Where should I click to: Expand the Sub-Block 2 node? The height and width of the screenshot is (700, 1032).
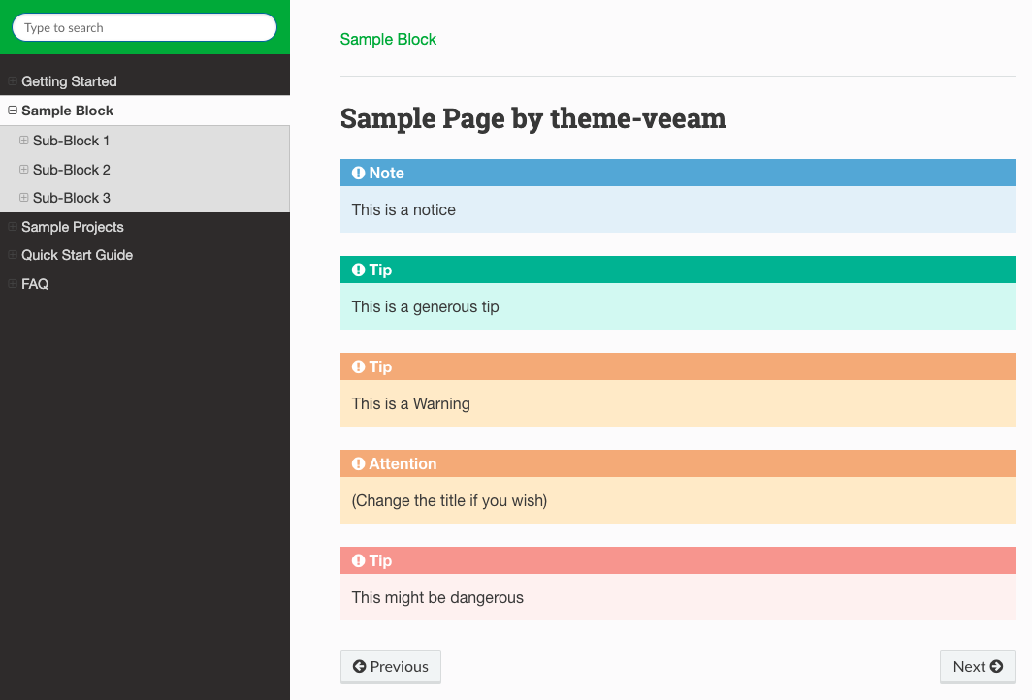[23, 169]
